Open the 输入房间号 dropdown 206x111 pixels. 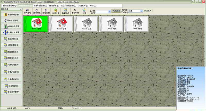pyautogui.click(x=110, y=11)
